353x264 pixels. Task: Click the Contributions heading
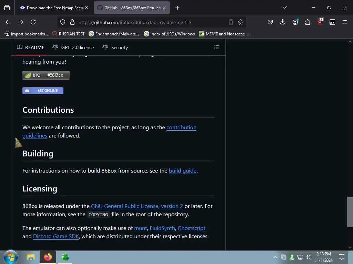pyautogui.click(x=48, y=110)
